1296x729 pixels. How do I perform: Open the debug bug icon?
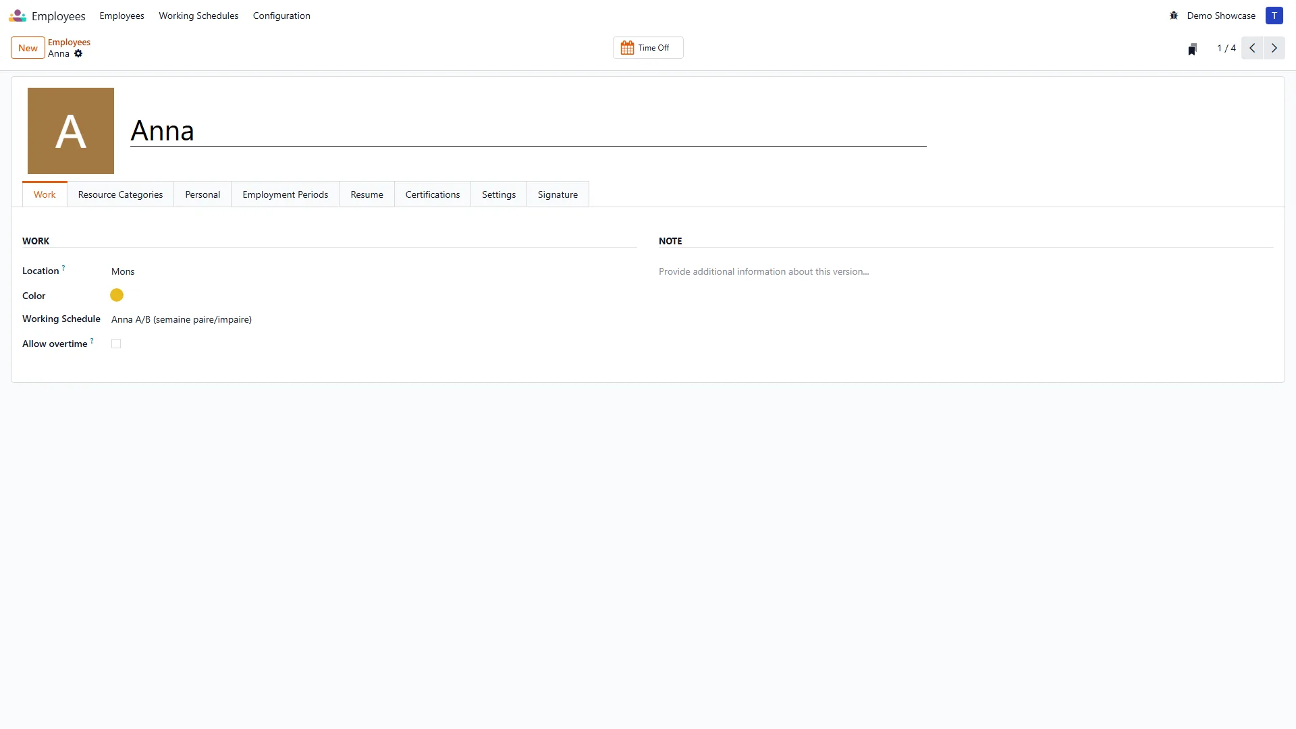[x=1174, y=16]
